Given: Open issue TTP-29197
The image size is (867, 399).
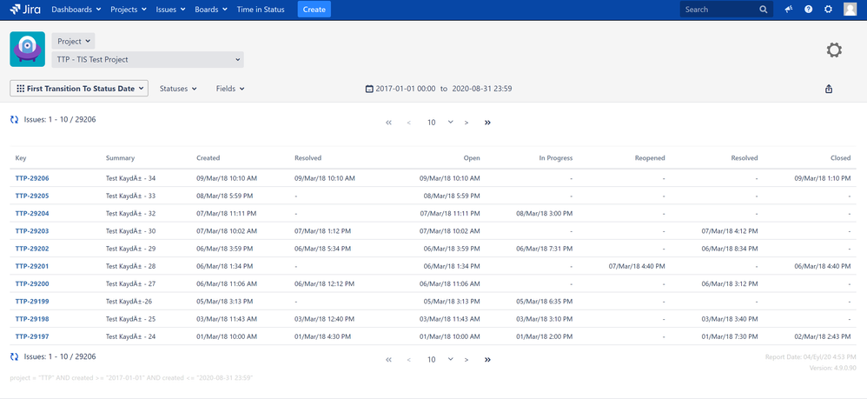Looking at the screenshot, I should tap(32, 336).
